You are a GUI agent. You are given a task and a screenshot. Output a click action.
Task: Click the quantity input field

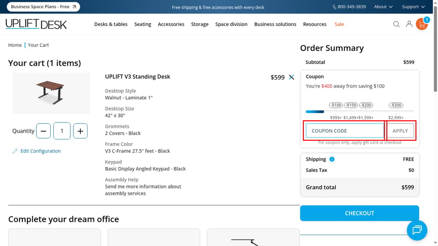pyautogui.click(x=62, y=131)
